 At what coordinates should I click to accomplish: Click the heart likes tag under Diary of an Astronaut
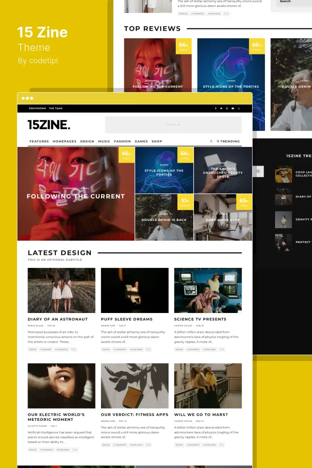[74, 349]
